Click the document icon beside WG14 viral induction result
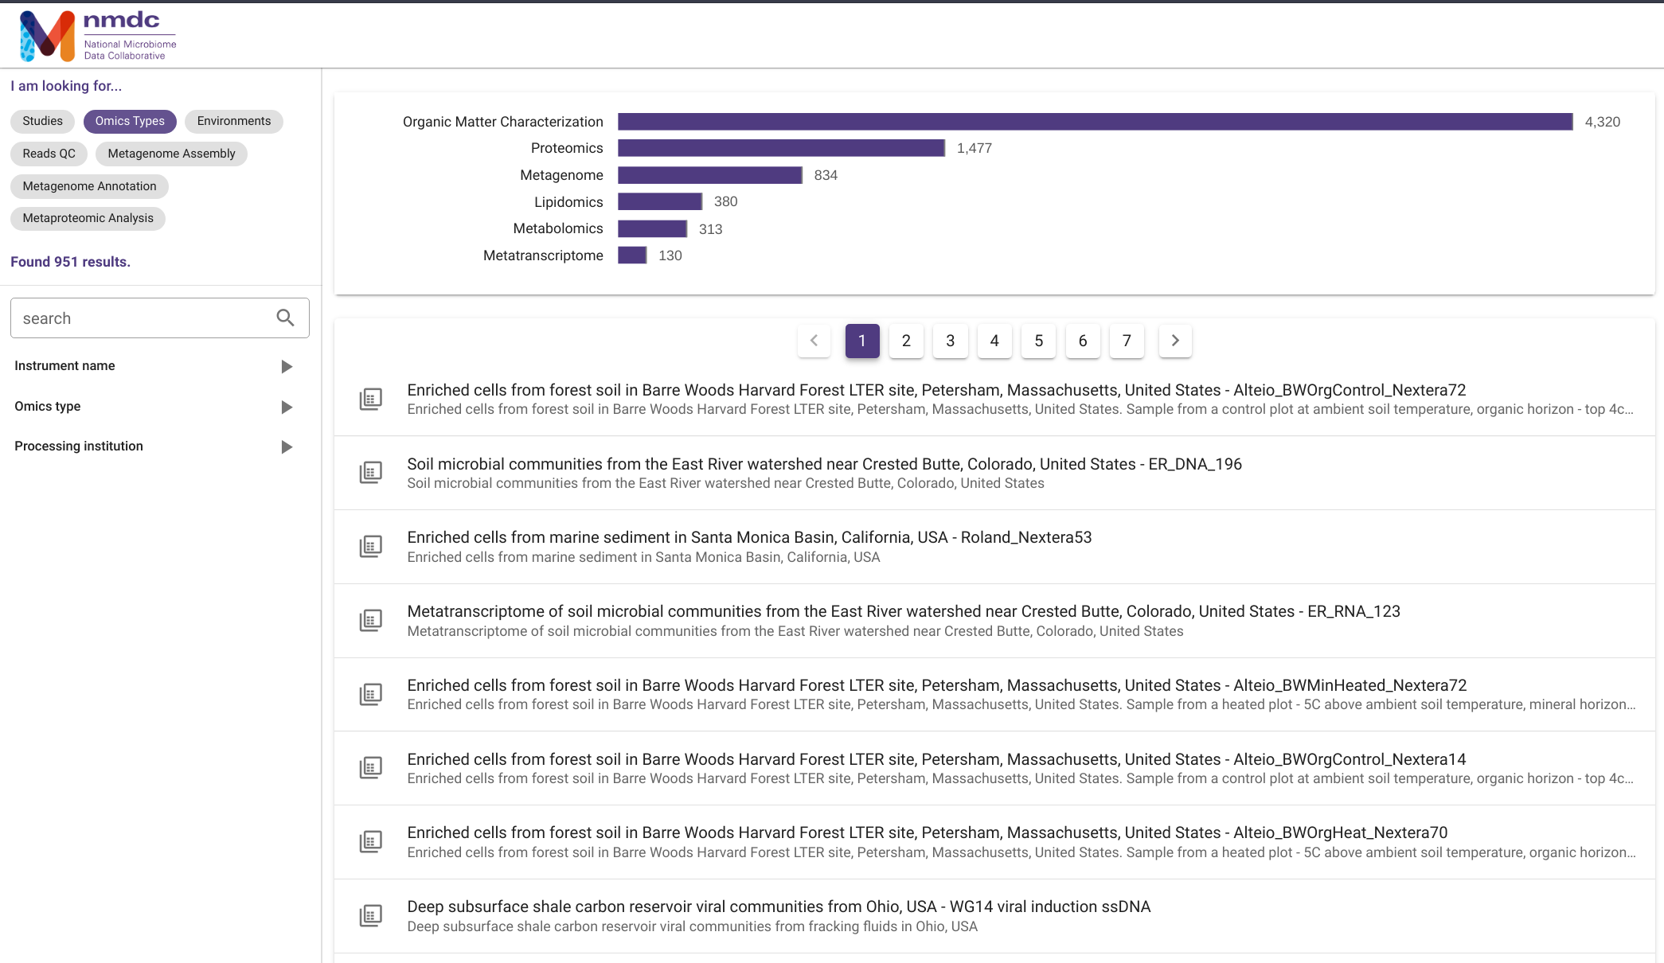The height and width of the screenshot is (963, 1664). [370, 915]
